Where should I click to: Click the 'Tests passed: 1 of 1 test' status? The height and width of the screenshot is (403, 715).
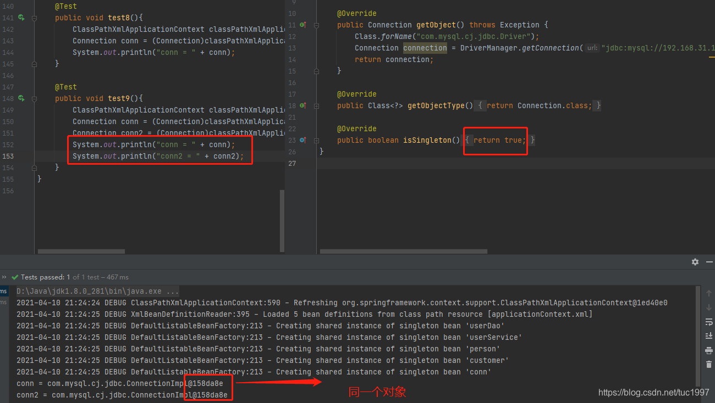pyautogui.click(x=75, y=277)
